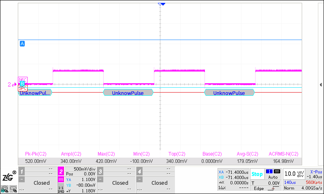Image resolution: width=324 pixels, height=194 pixels.
Task: Click trigger source channel 1 indicator
Action: [269, 171]
